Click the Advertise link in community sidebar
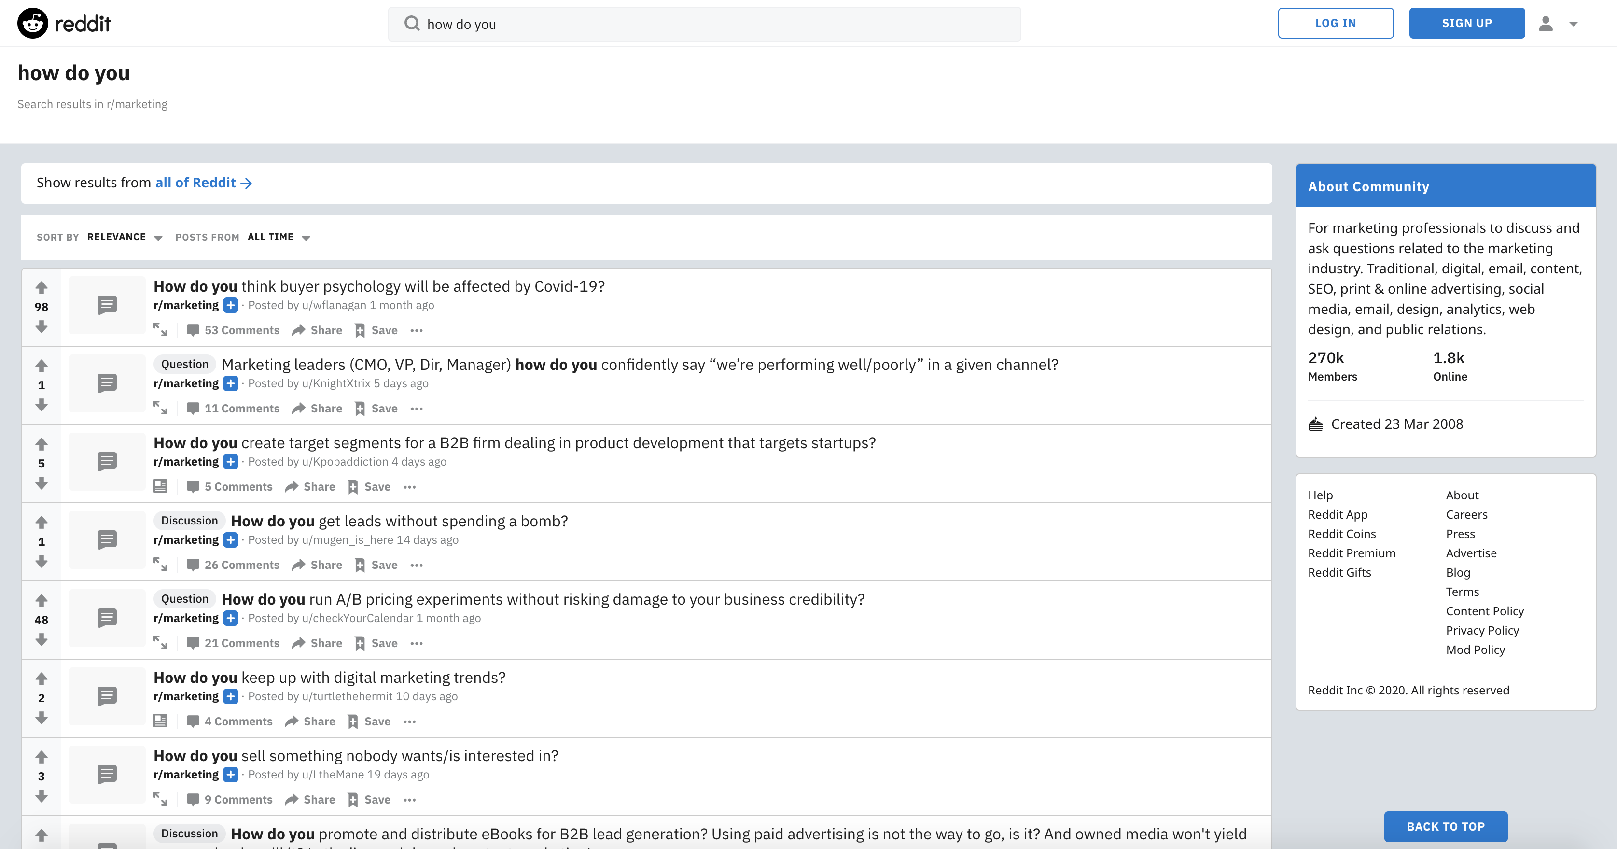The image size is (1617, 849). [1469, 552]
